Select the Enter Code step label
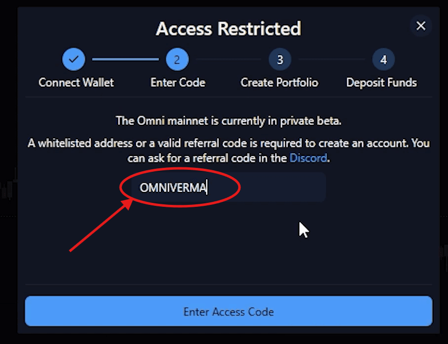 point(177,82)
